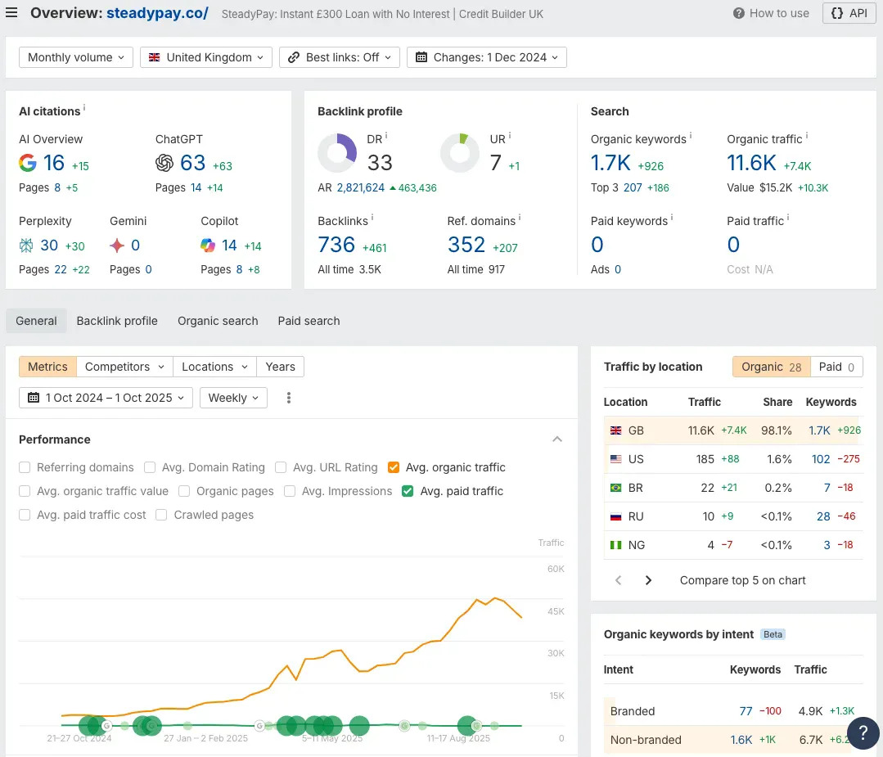Open the 1 Oct 2024 – 1 Oct 2025 date picker
Image resolution: width=883 pixels, height=757 pixels.
coord(106,398)
